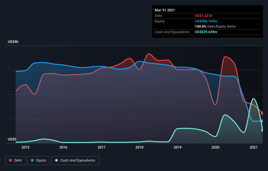
Task: Click the 2017 x-axis label
Action: pos(102,147)
